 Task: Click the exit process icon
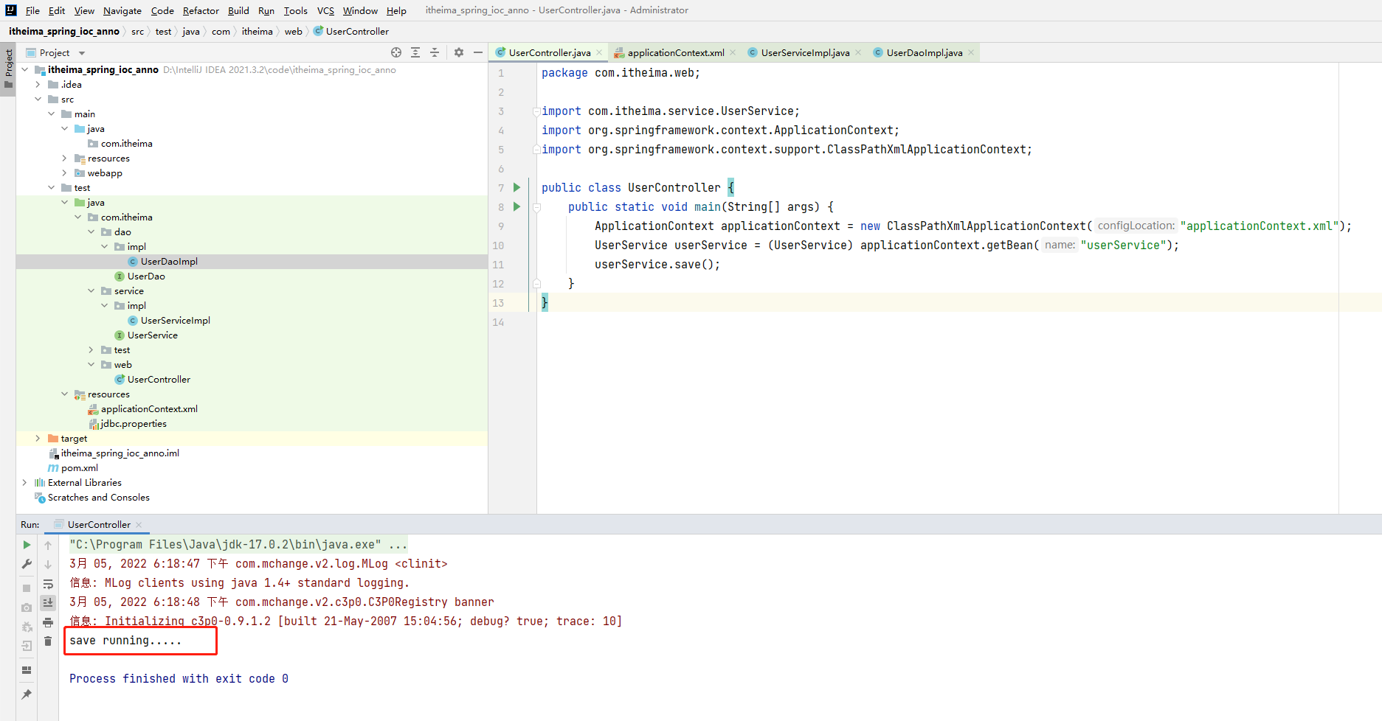tap(27, 646)
